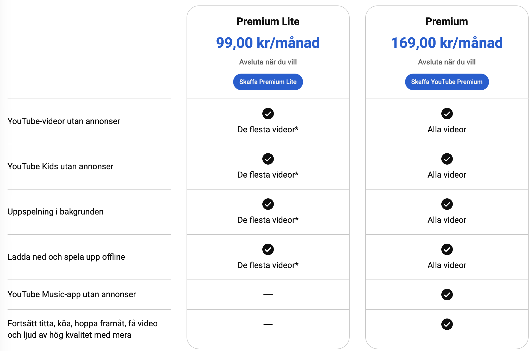Click Premium Lite checkmark for Uppspelning i bakgrunden

(x=268, y=204)
